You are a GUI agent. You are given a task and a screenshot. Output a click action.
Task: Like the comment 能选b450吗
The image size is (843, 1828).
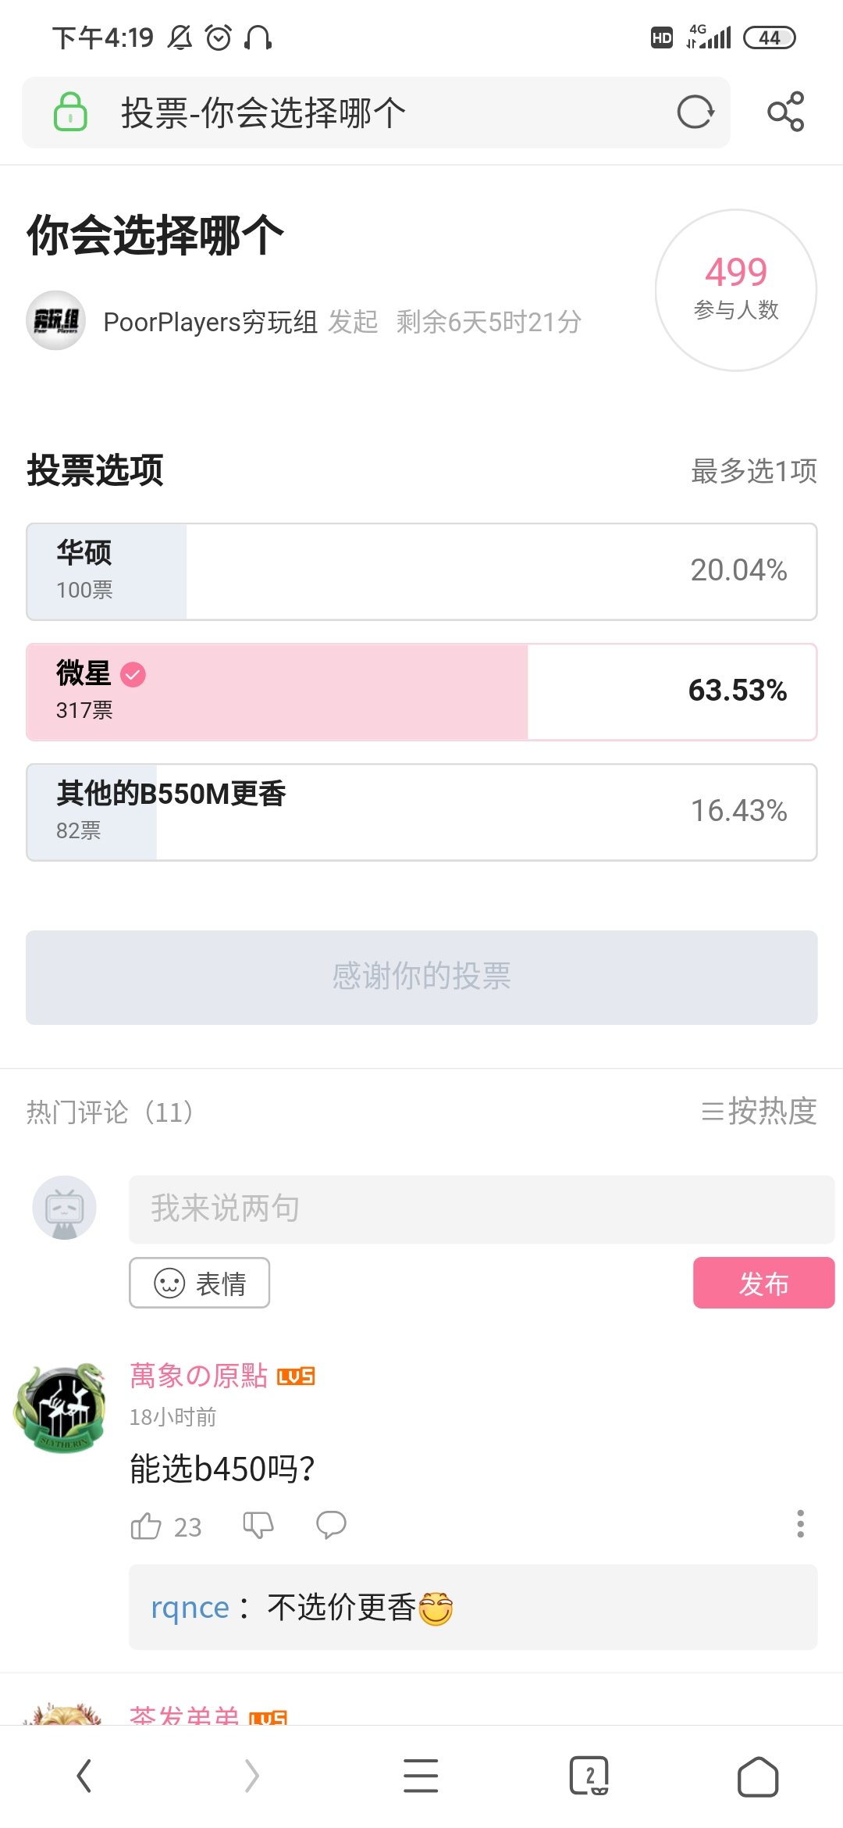click(146, 1526)
